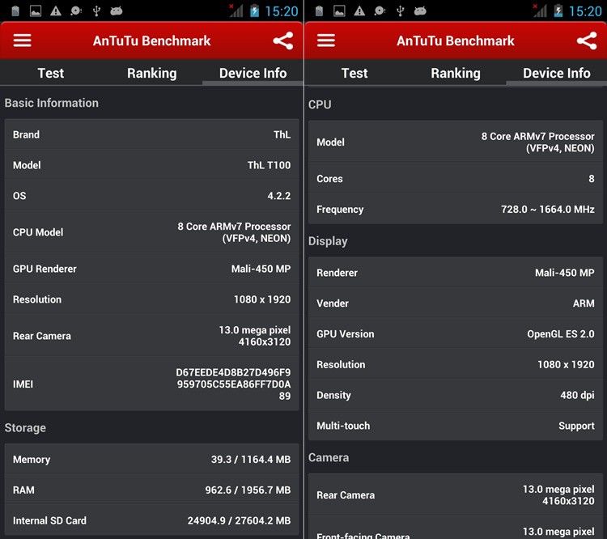Tap USB icon in right status bar
Screen dimensions: 607x539
point(401,11)
